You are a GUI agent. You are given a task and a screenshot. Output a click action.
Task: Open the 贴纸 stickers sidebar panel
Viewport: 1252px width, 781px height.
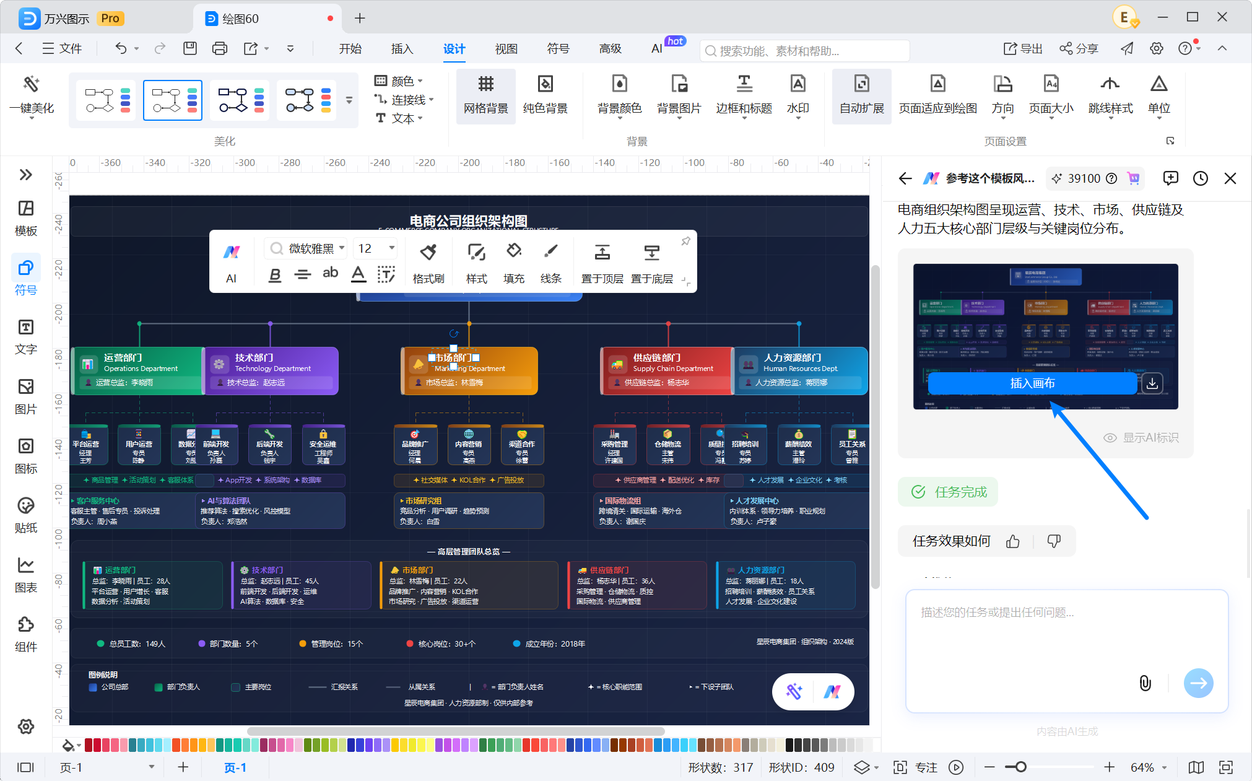point(25,515)
